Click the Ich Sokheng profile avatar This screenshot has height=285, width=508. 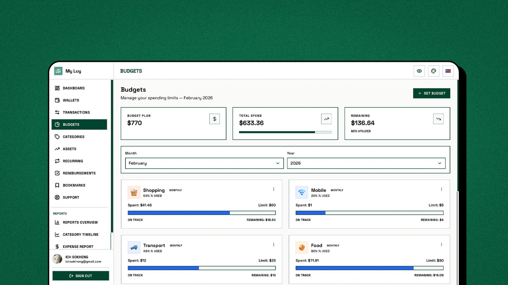tap(57, 259)
